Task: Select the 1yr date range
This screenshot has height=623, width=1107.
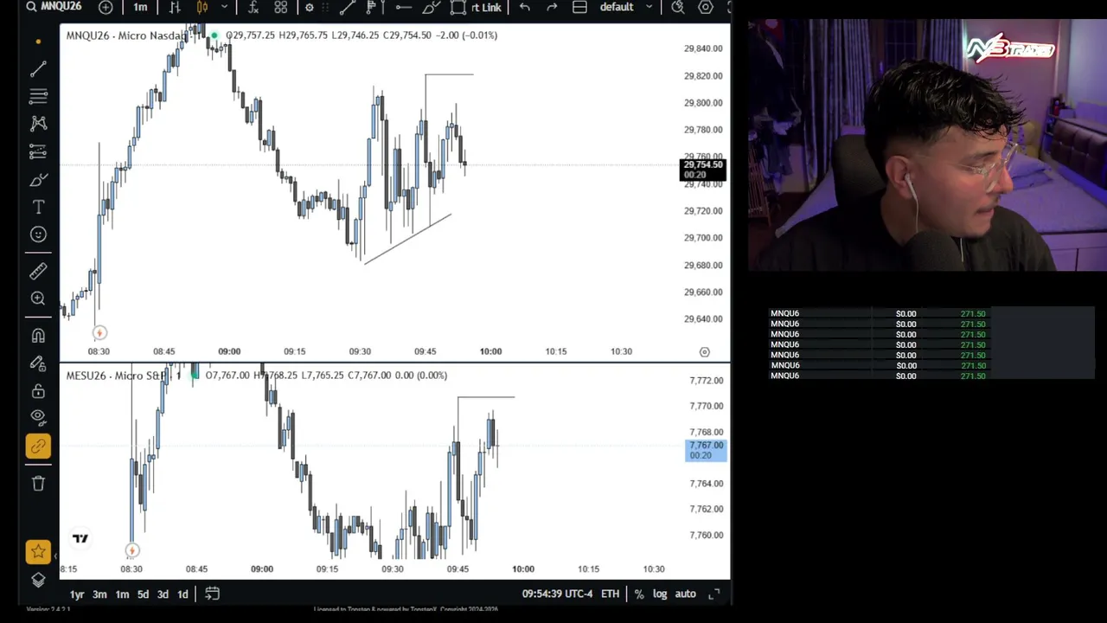Action: click(77, 594)
